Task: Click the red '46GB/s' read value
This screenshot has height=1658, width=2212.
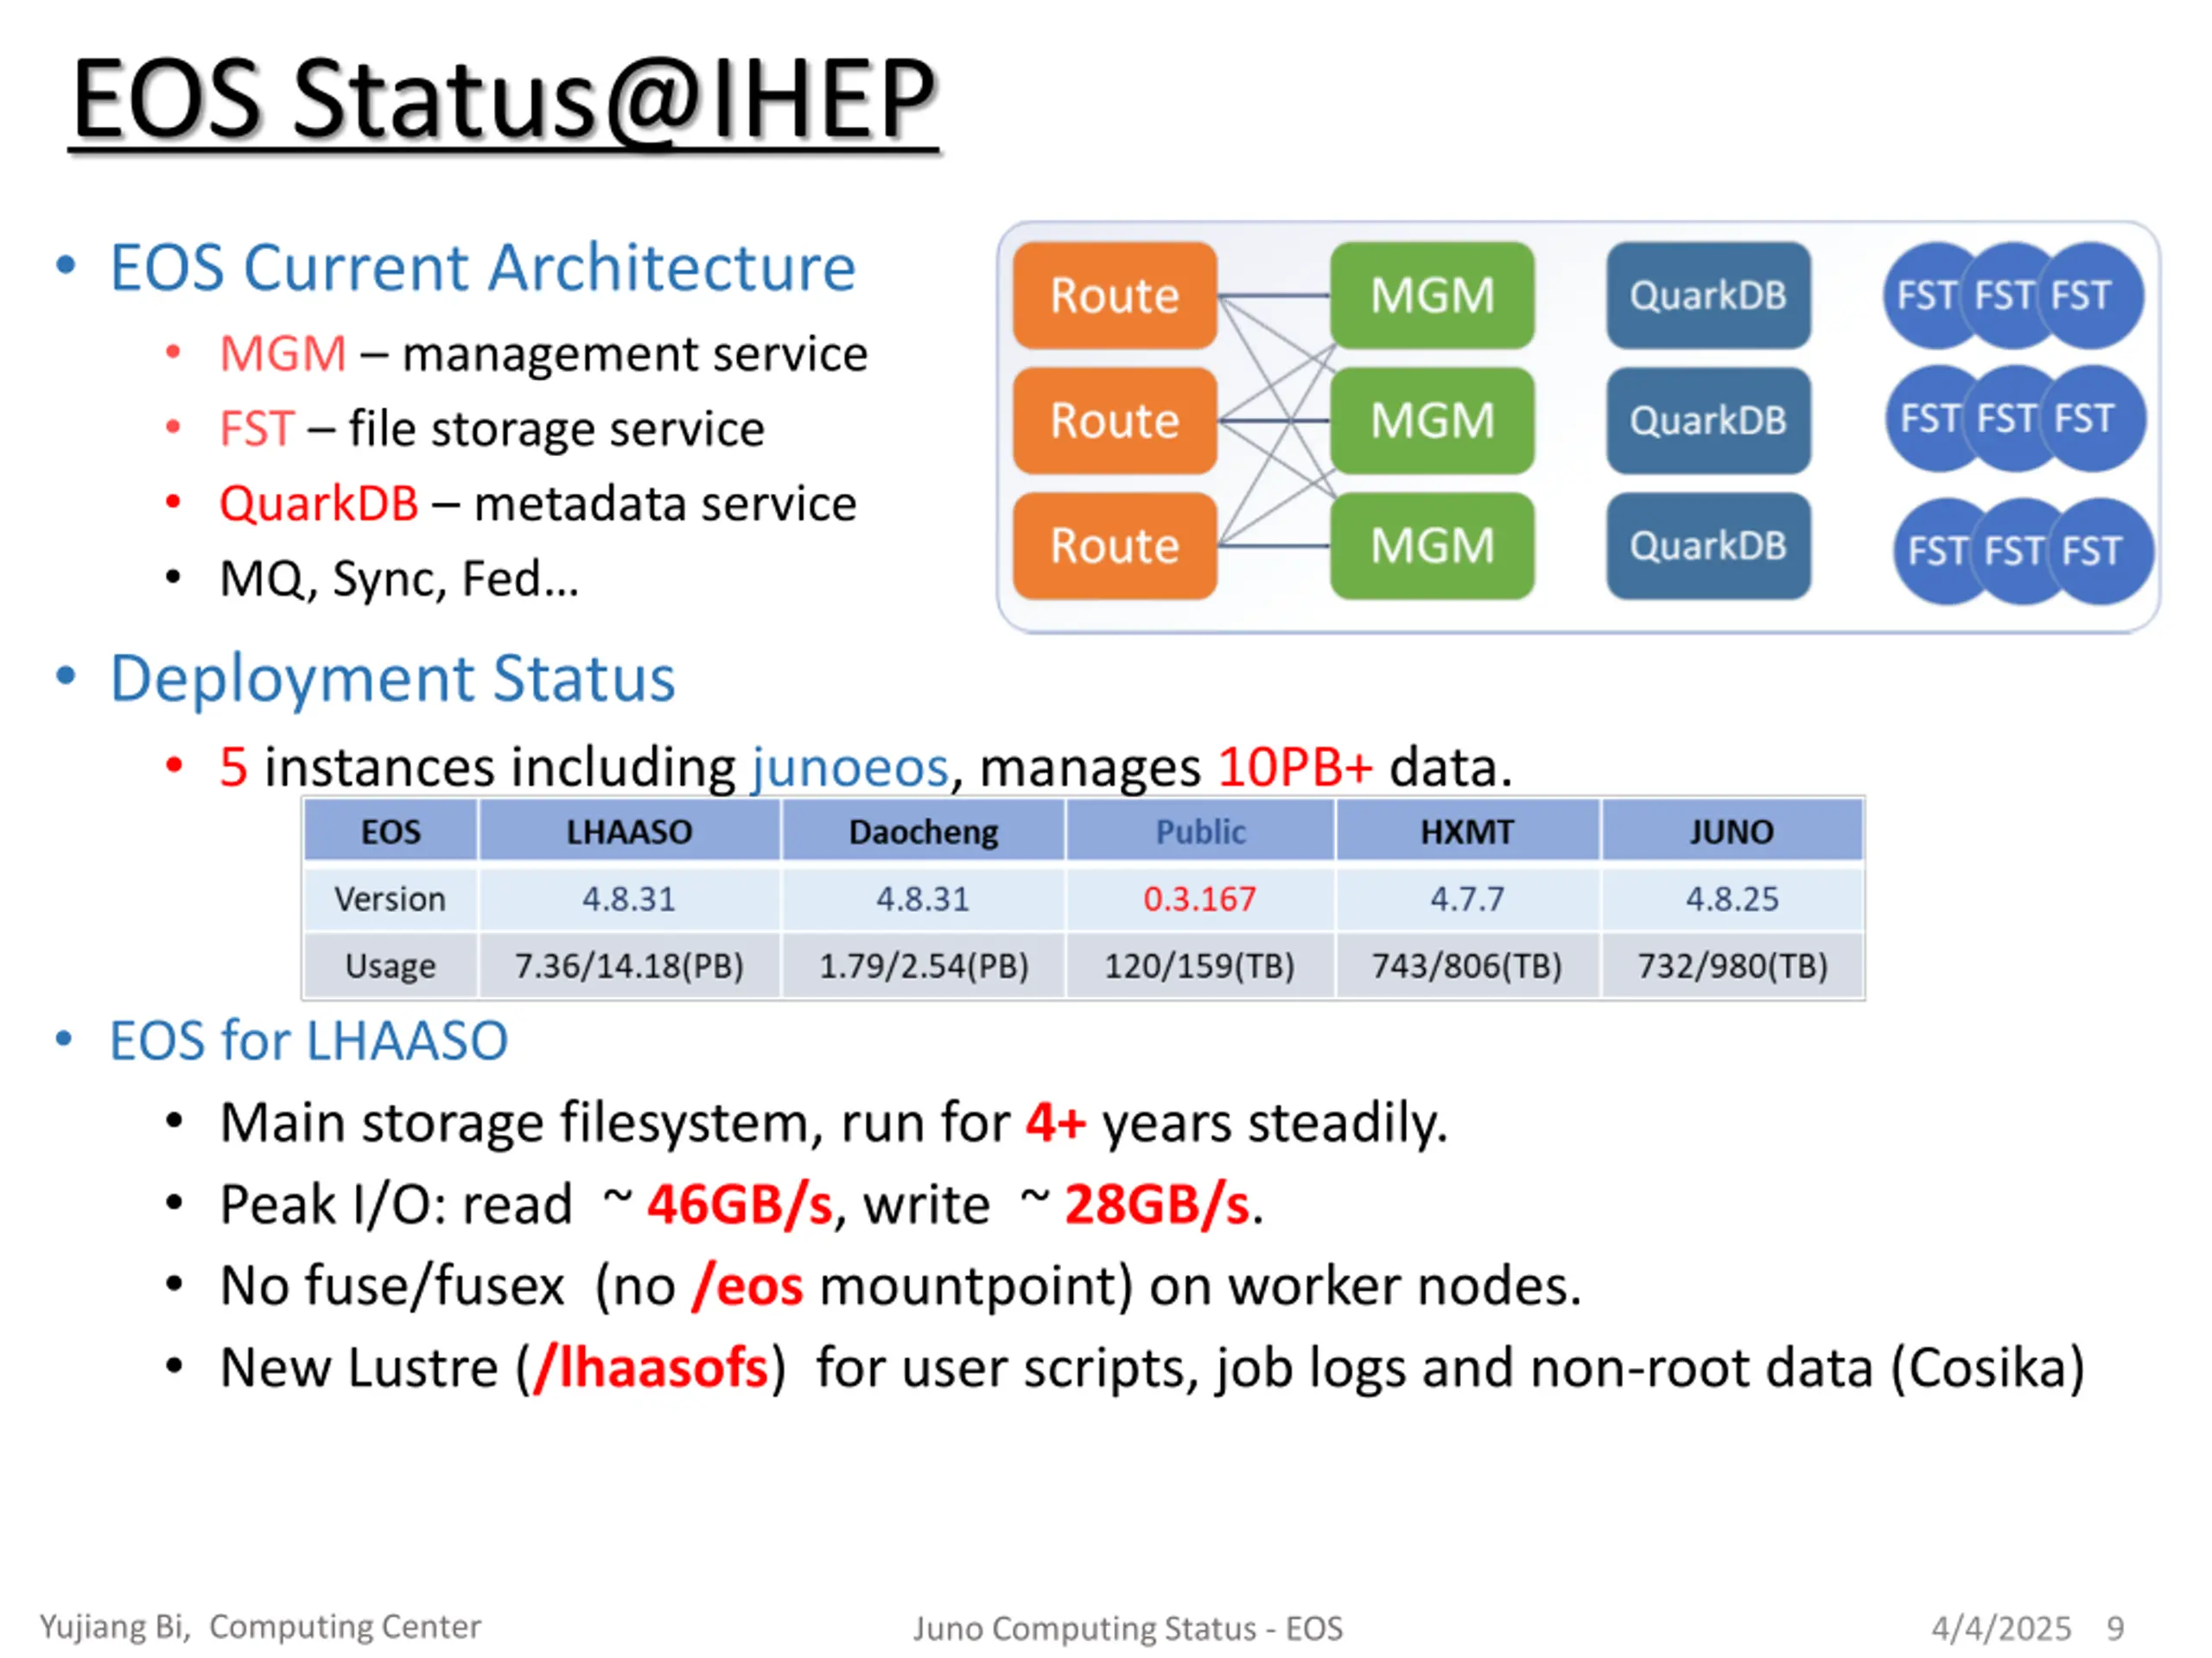Action: click(x=739, y=1205)
